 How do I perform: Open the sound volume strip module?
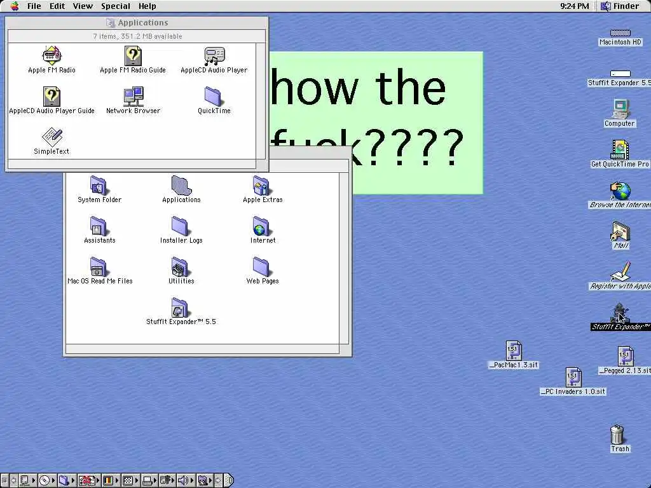pos(186,480)
